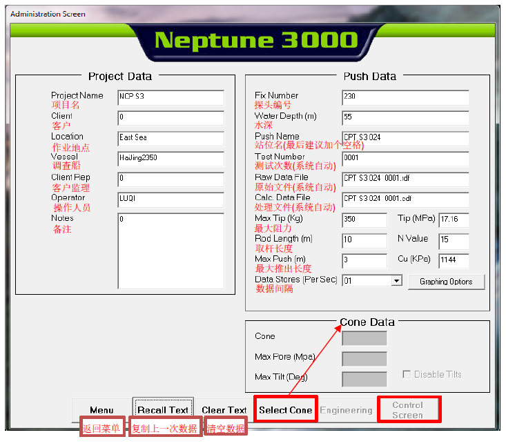Image resolution: width=506 pixels, height=448 pixels.
Task: Click the Push Name field
Action: click(x=405, y=139)
